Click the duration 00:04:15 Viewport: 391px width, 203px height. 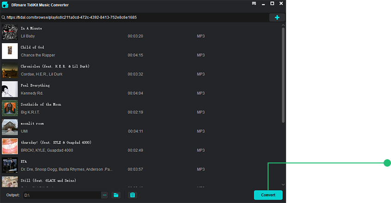click(x=135, y=55)
